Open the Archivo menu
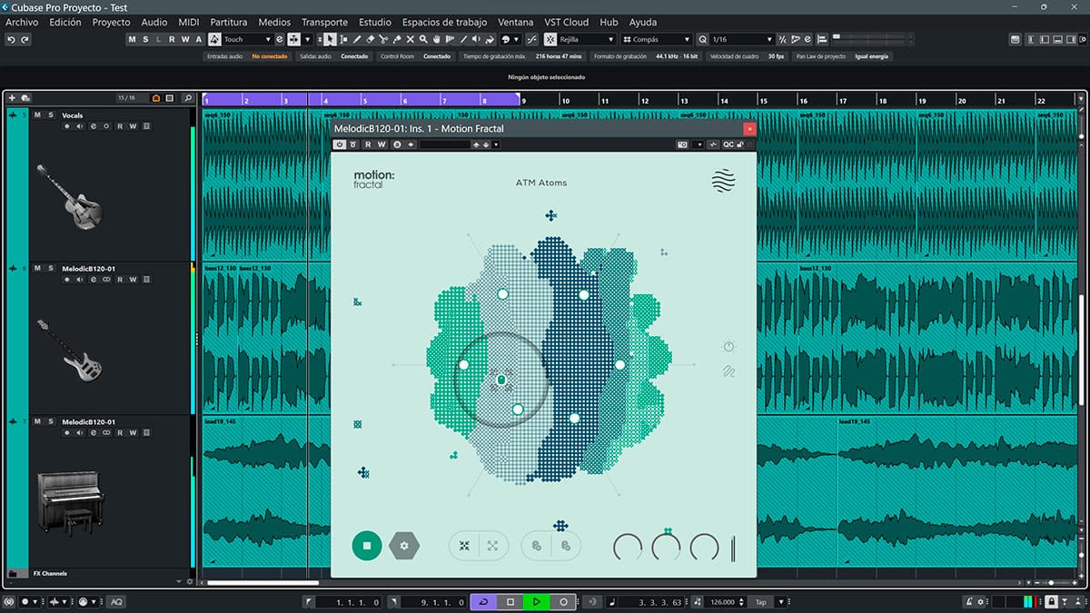The height and width of the screenshot is (613, 1090). 22,22
